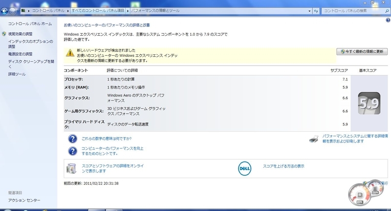Click 今すぐ最新の情報に更新 button
This screenshot has width=391, height=211.
coord(362,51)
